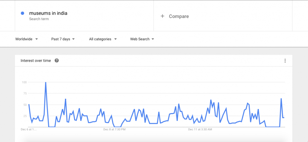
Task: Click the Interest over time heading
Action: [36, 61]
